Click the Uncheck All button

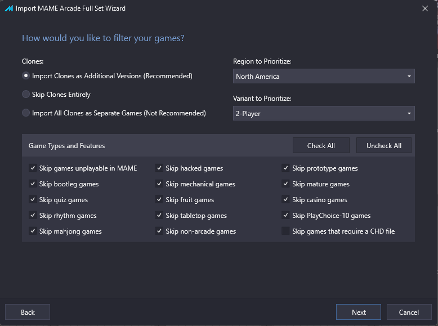384,145
